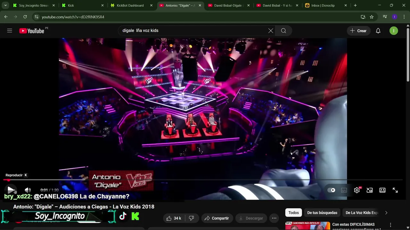
Task: Open video settings gear
Action: [x=357, y=190]
